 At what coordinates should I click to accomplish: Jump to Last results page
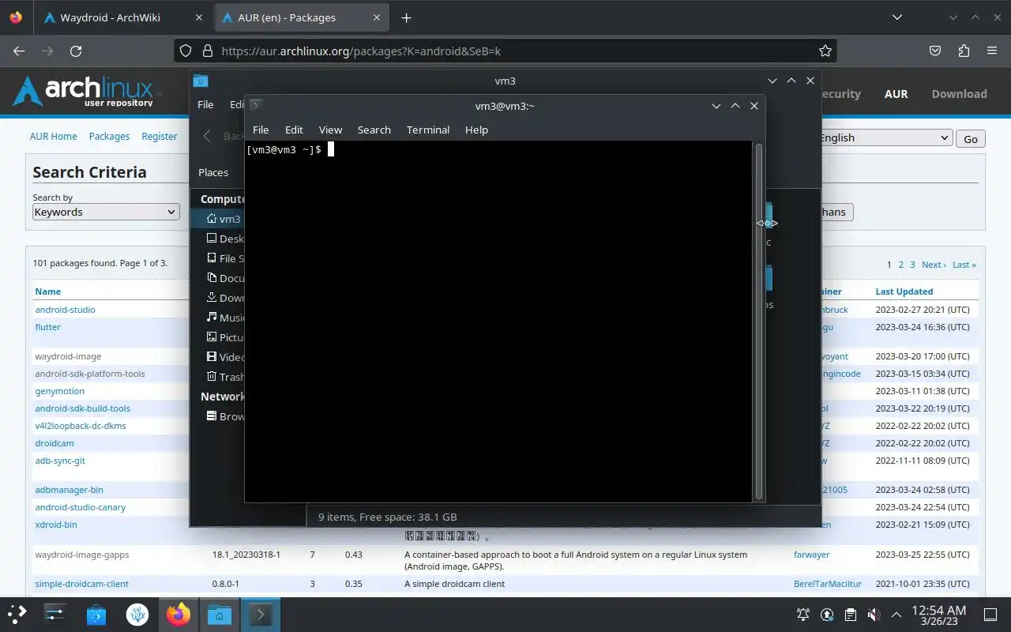coord(964,265)
